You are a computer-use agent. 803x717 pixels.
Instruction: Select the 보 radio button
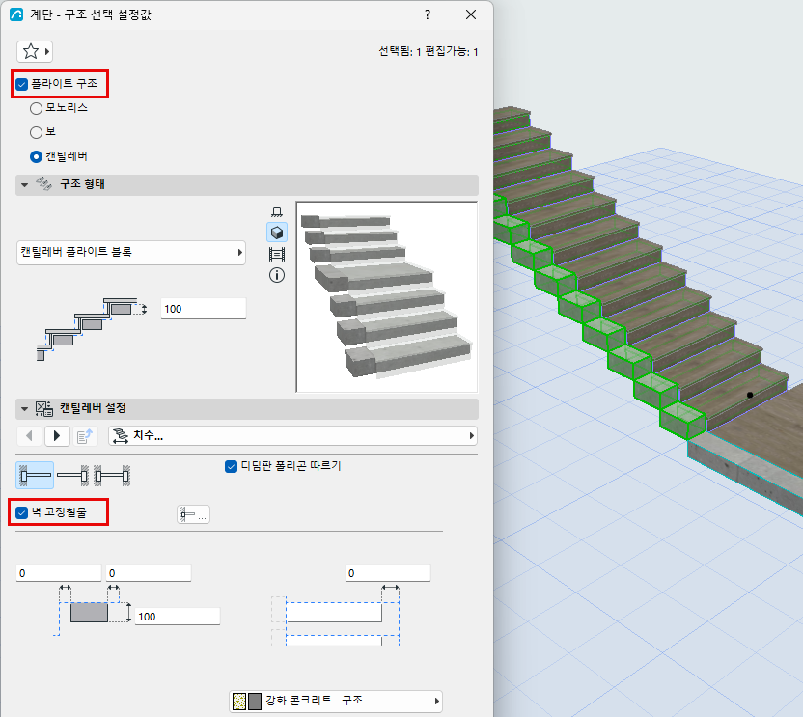point(36,132)
